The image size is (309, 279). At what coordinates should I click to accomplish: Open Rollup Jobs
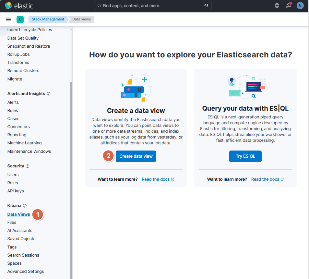[x=18, y=55]
